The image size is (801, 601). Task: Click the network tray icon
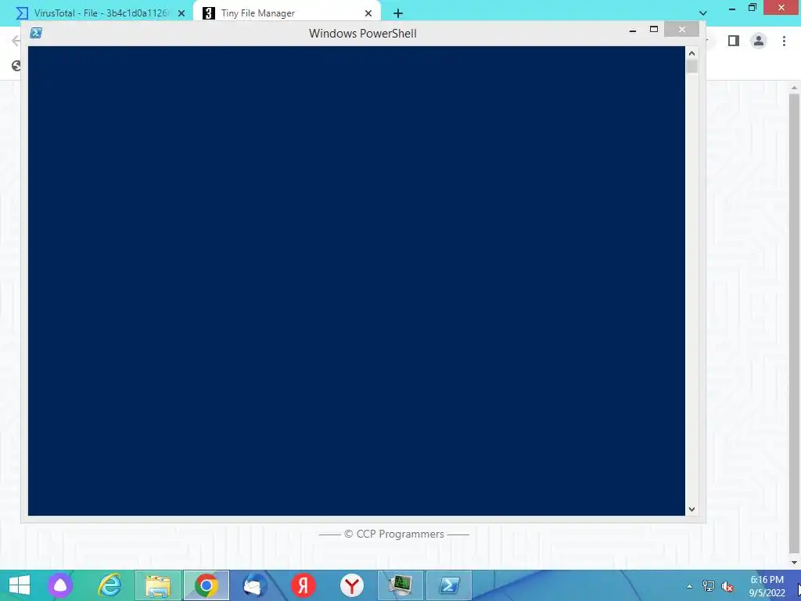click(x=709, y=586)
